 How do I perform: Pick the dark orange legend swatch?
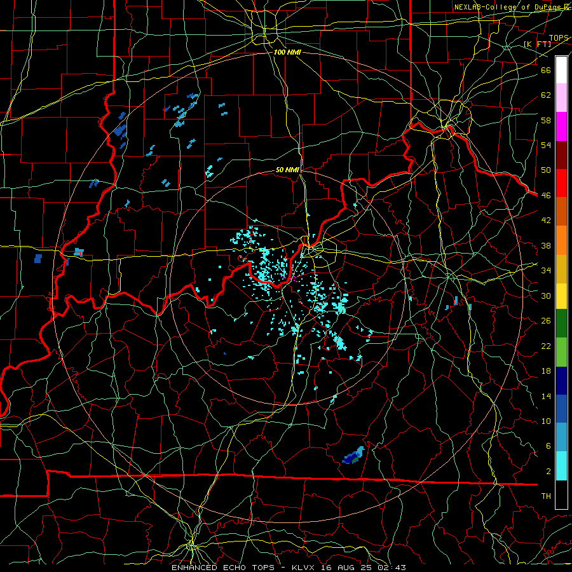(561, 211)
